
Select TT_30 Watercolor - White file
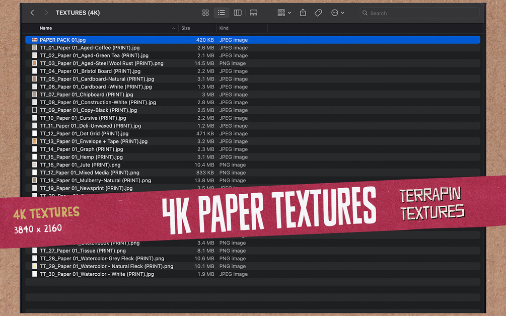pos(253,274)
